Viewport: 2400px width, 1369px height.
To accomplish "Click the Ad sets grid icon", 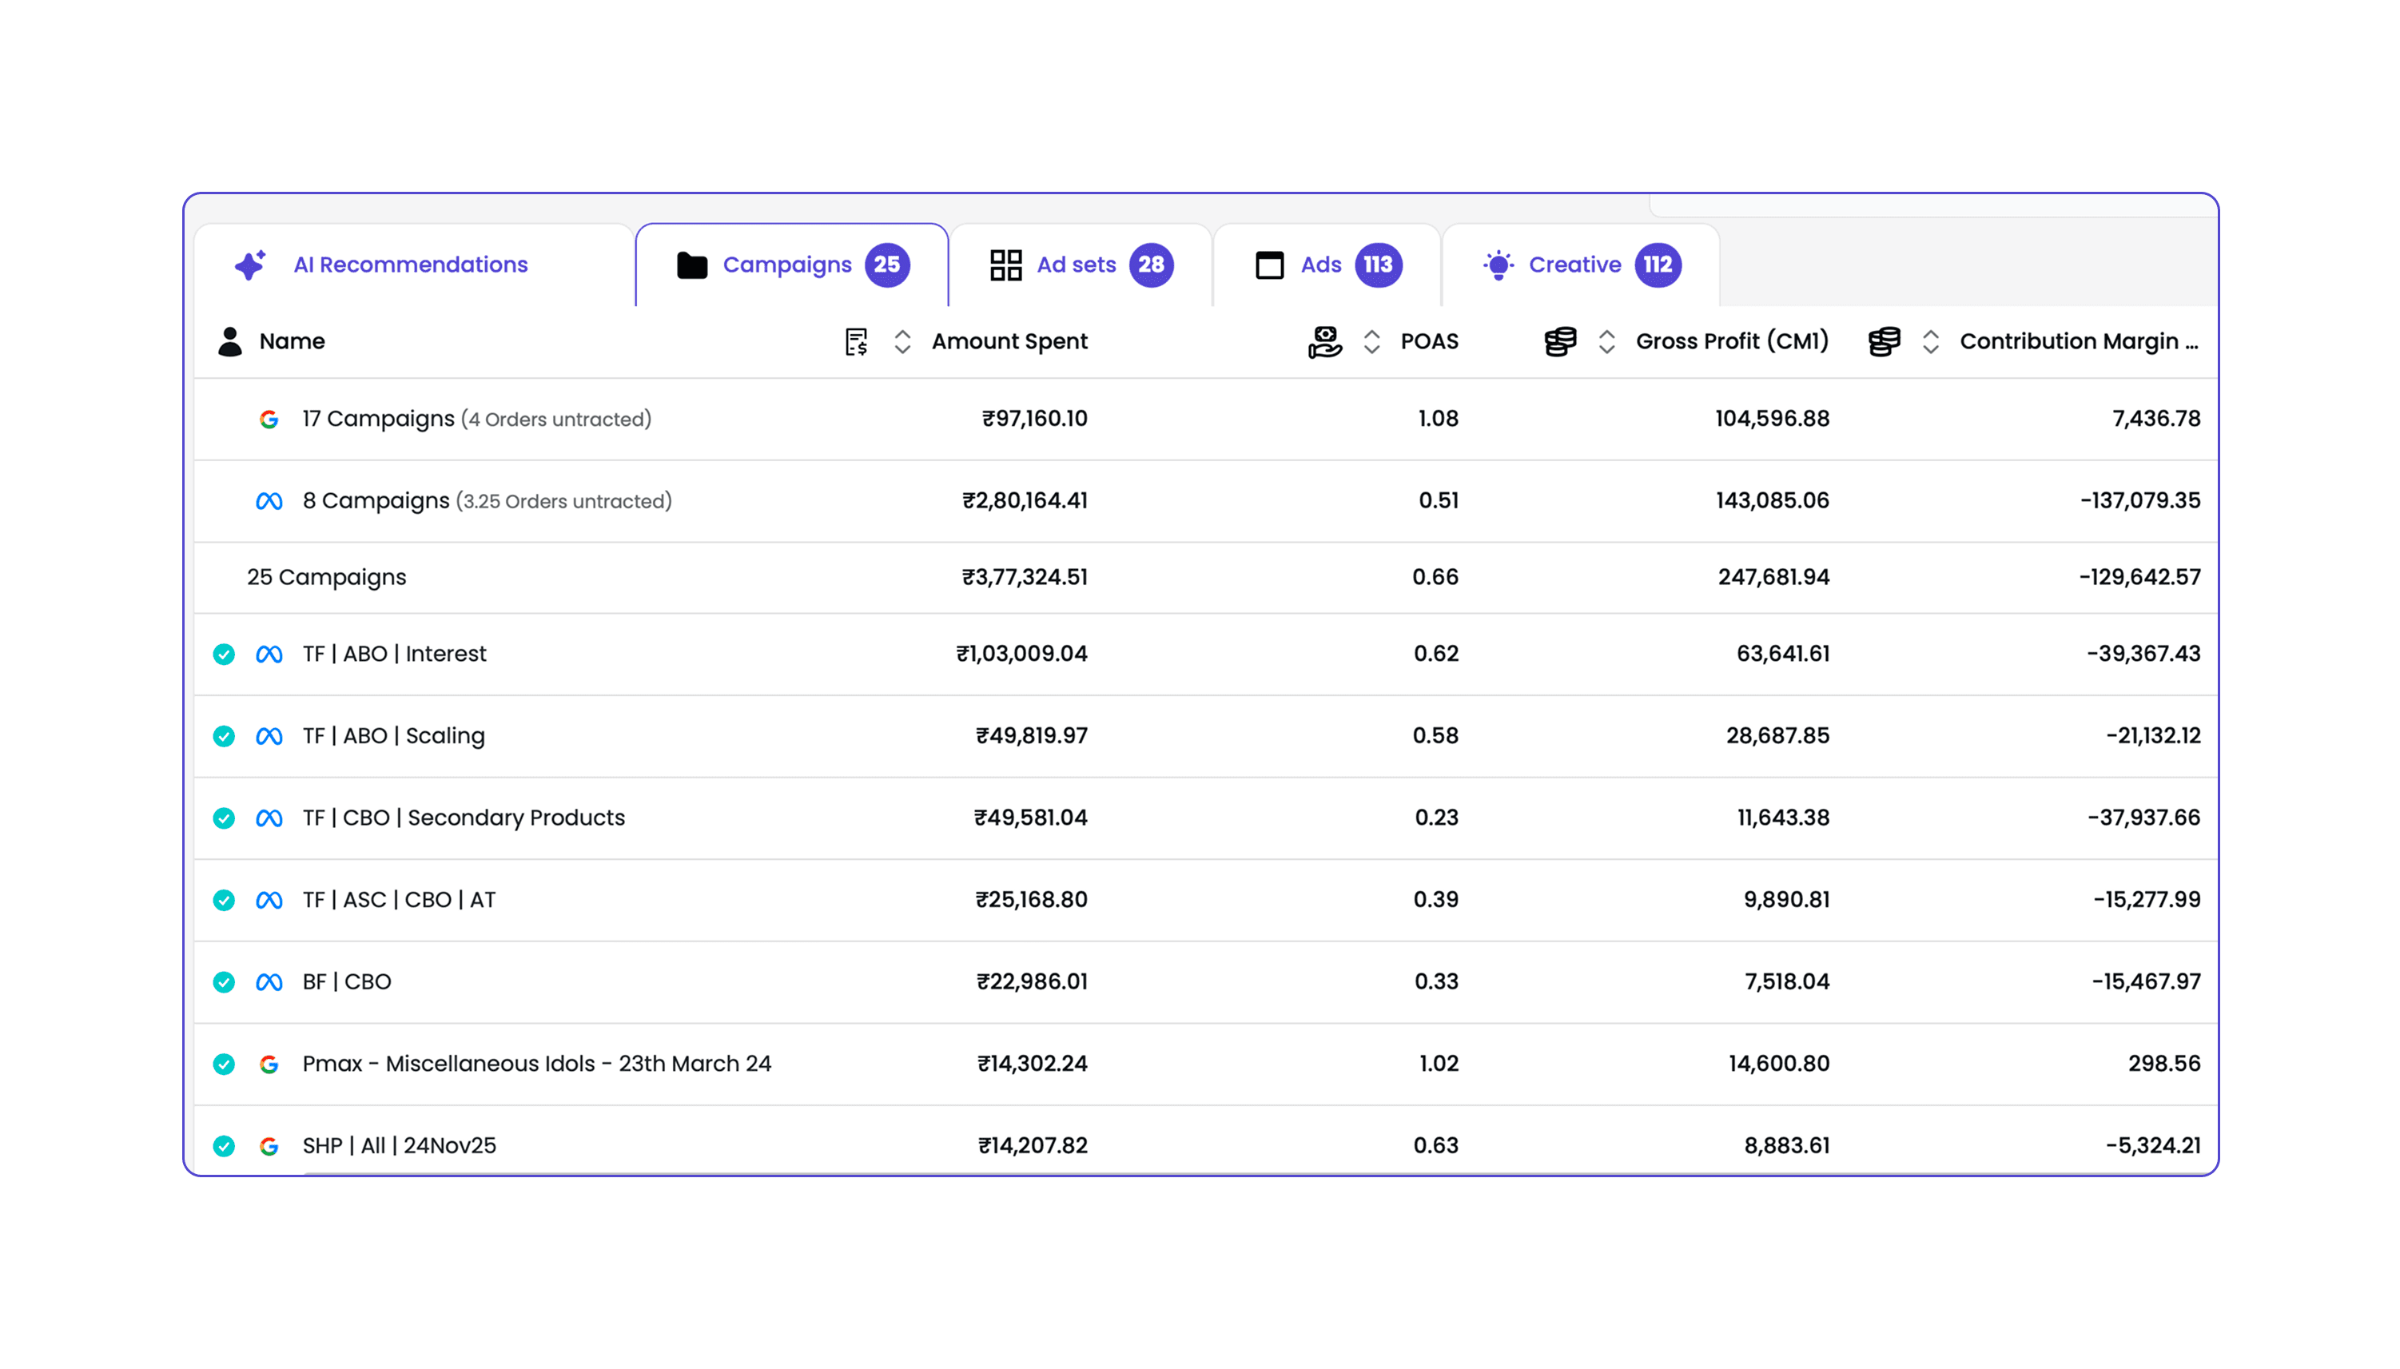I will pyautogui.click(x=1005, y=265).
